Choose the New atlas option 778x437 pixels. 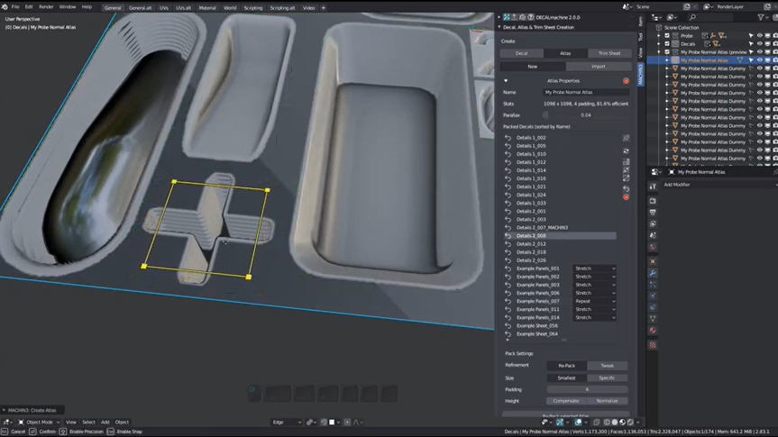[x=533, y=67]
